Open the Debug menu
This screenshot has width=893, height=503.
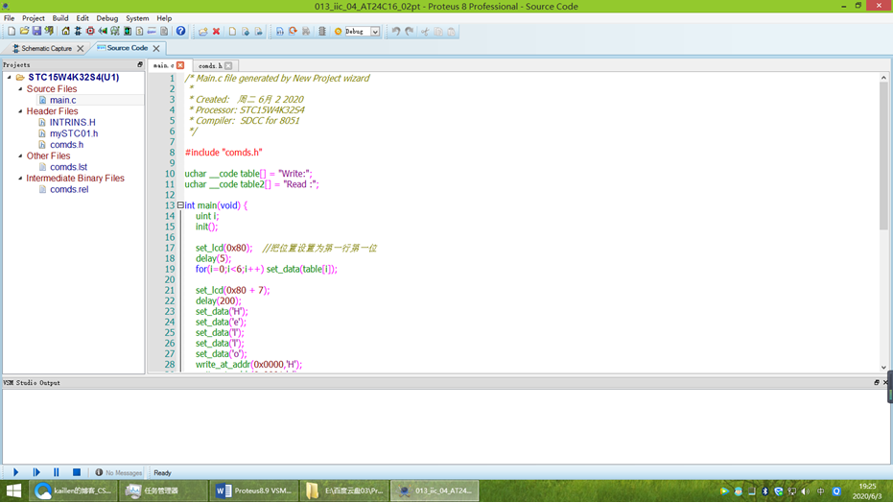point(107,18)
